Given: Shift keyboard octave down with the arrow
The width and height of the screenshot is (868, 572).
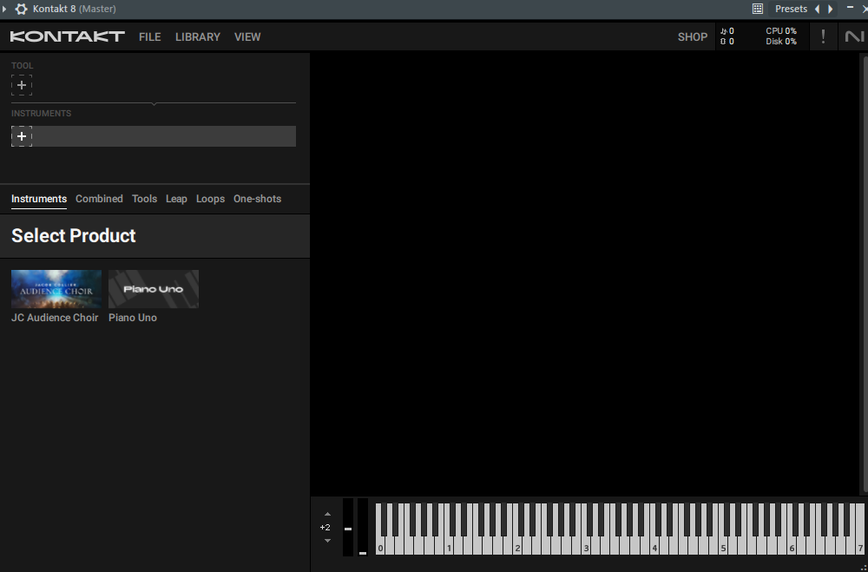Looking at the screenshot, I should (327, 541).
